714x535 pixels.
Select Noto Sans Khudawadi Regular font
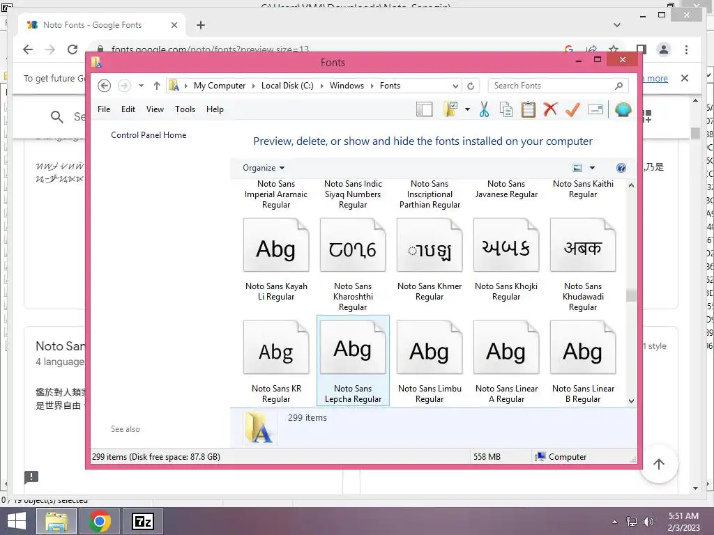click(583, 265)
